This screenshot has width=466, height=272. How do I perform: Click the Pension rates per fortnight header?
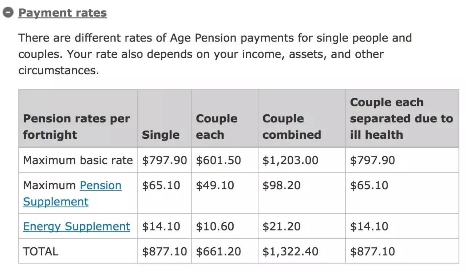point(76,127)
